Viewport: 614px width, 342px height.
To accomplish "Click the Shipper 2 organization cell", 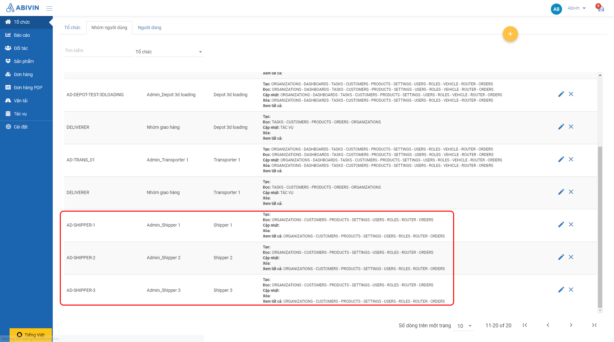I will pos(223,258).
